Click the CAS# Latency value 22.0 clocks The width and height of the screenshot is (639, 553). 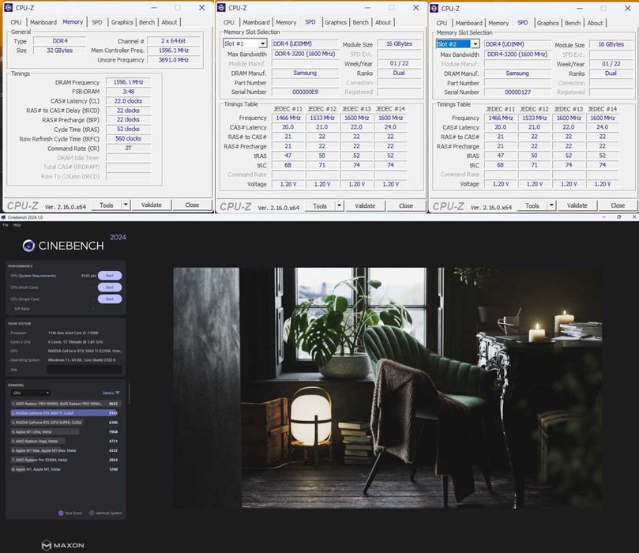coord(128,100)
